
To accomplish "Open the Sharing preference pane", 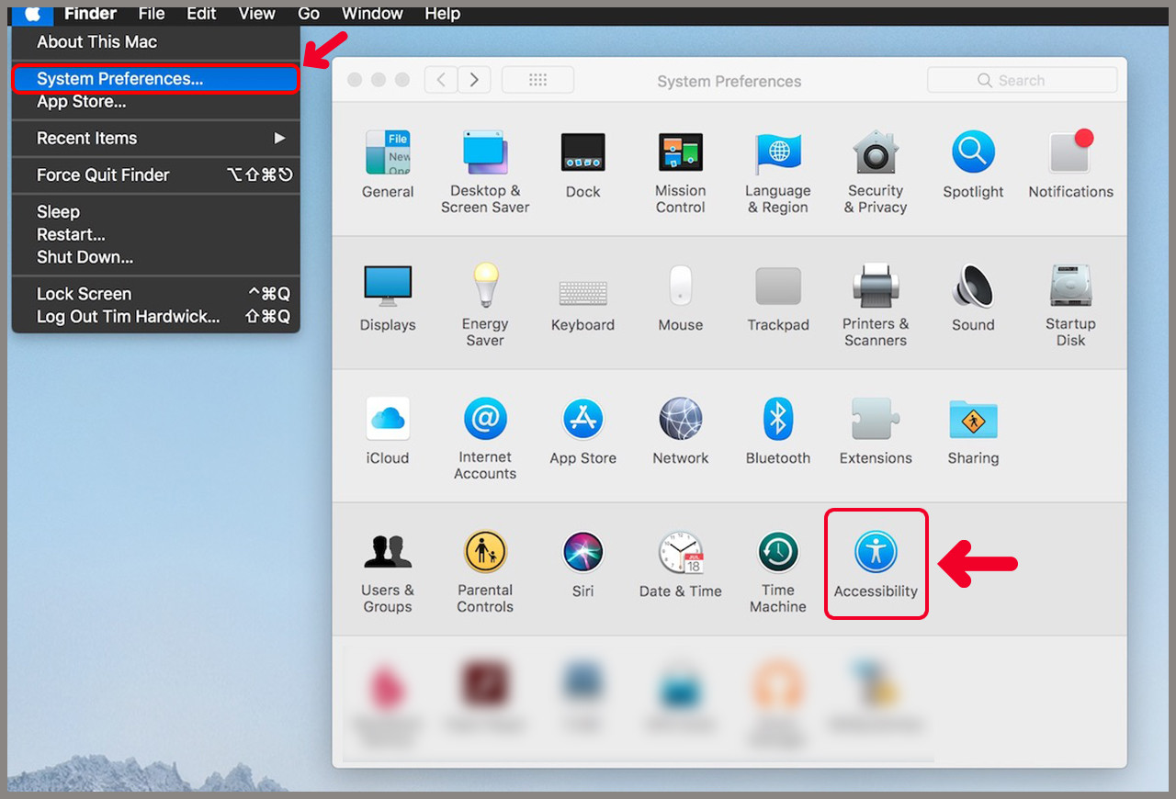I will point(973,431).
